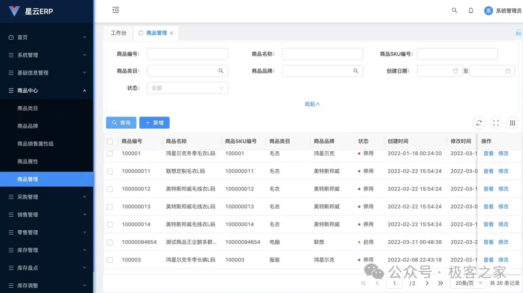The height and width of the screenshot is (293, 523).
Task: Open the column settings grid icon
Action: click(512, 122)
